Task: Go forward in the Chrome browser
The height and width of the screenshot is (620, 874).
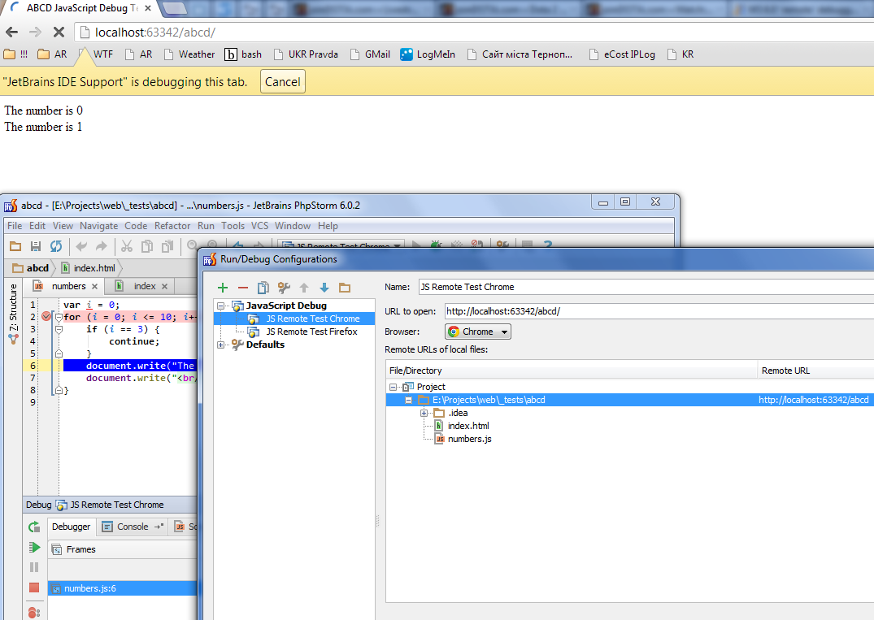Action: point(35,33)
